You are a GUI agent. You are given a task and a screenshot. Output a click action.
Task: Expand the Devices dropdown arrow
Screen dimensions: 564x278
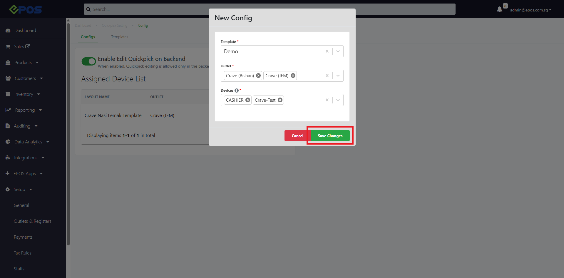tap(338, 100)
